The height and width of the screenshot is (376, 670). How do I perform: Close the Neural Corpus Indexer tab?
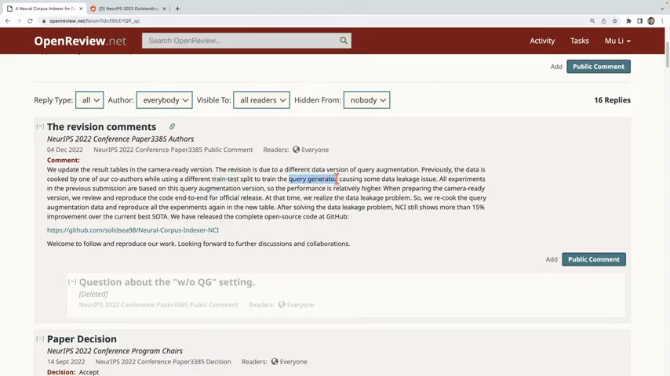click(81, 9)
